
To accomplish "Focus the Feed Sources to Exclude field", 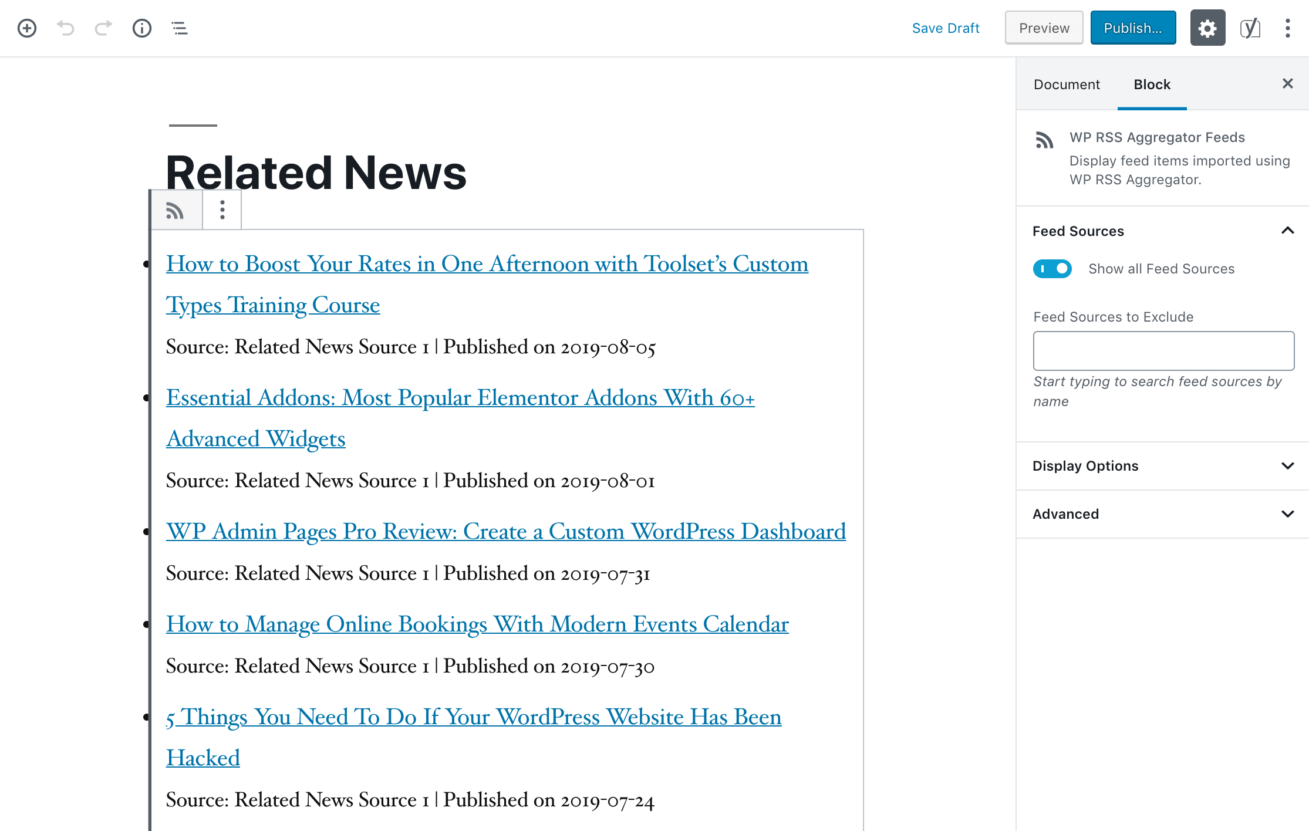I will coord(1163,351).
